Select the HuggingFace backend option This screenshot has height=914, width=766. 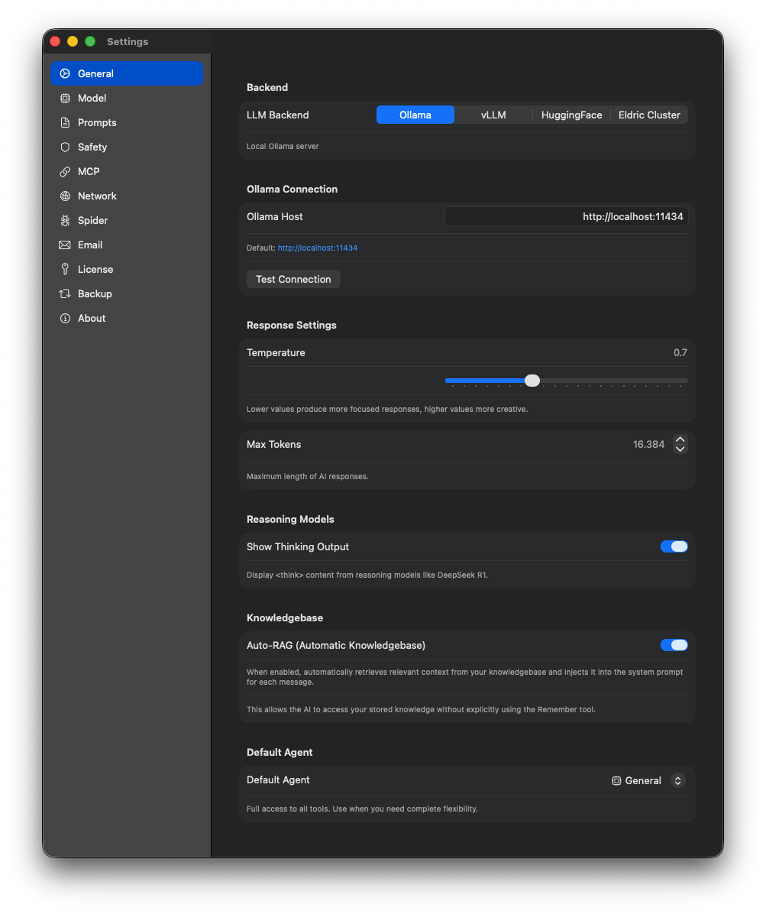[571, 115]
